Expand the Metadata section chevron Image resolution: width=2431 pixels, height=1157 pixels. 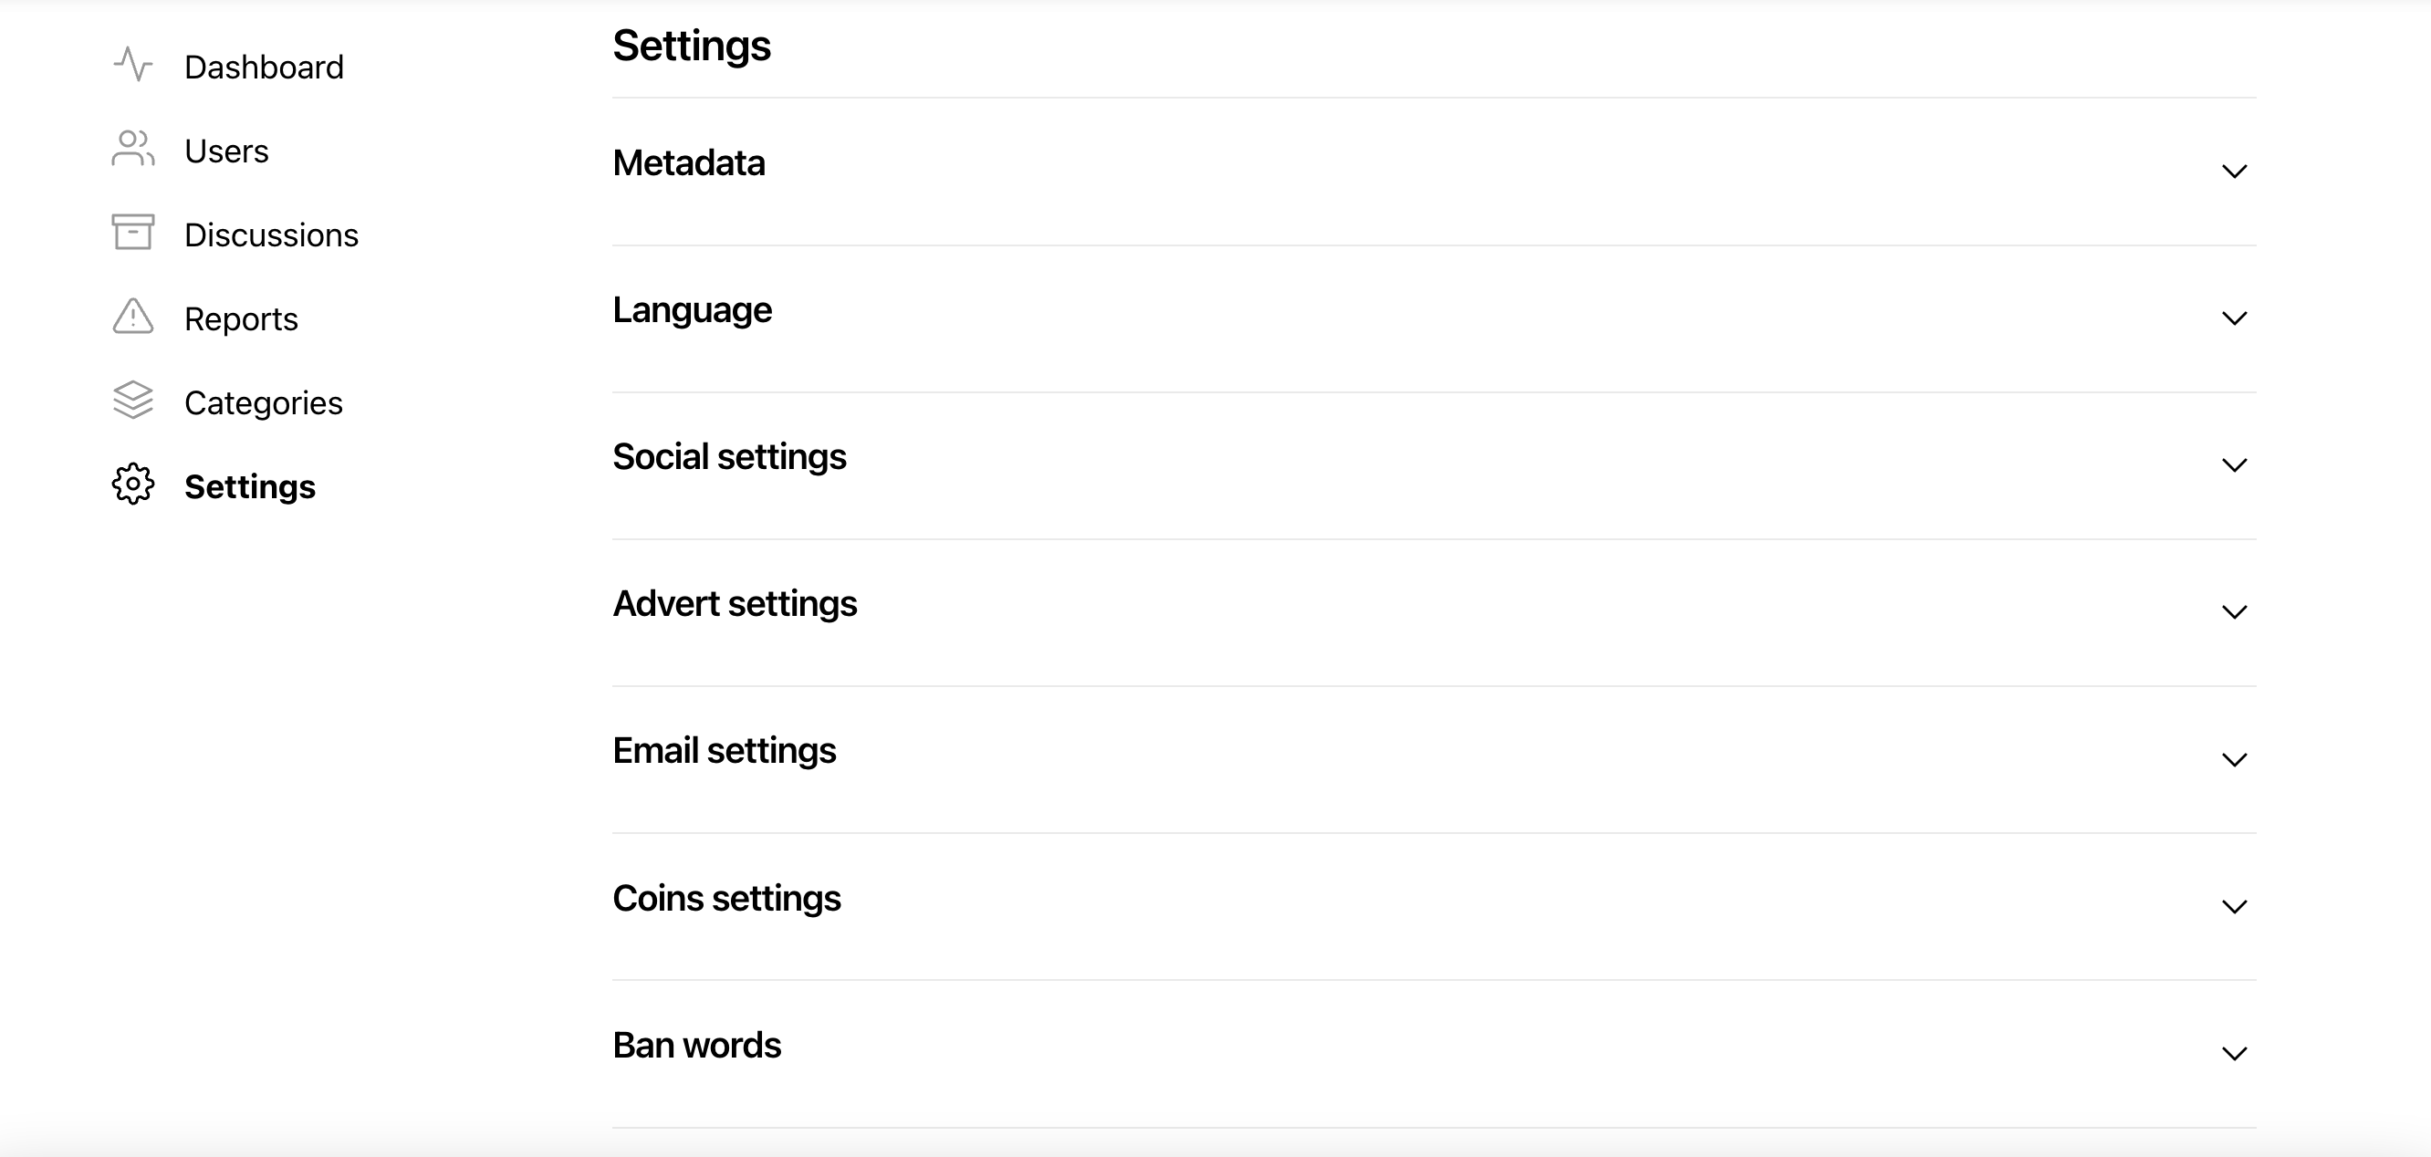pos(2234,172)
